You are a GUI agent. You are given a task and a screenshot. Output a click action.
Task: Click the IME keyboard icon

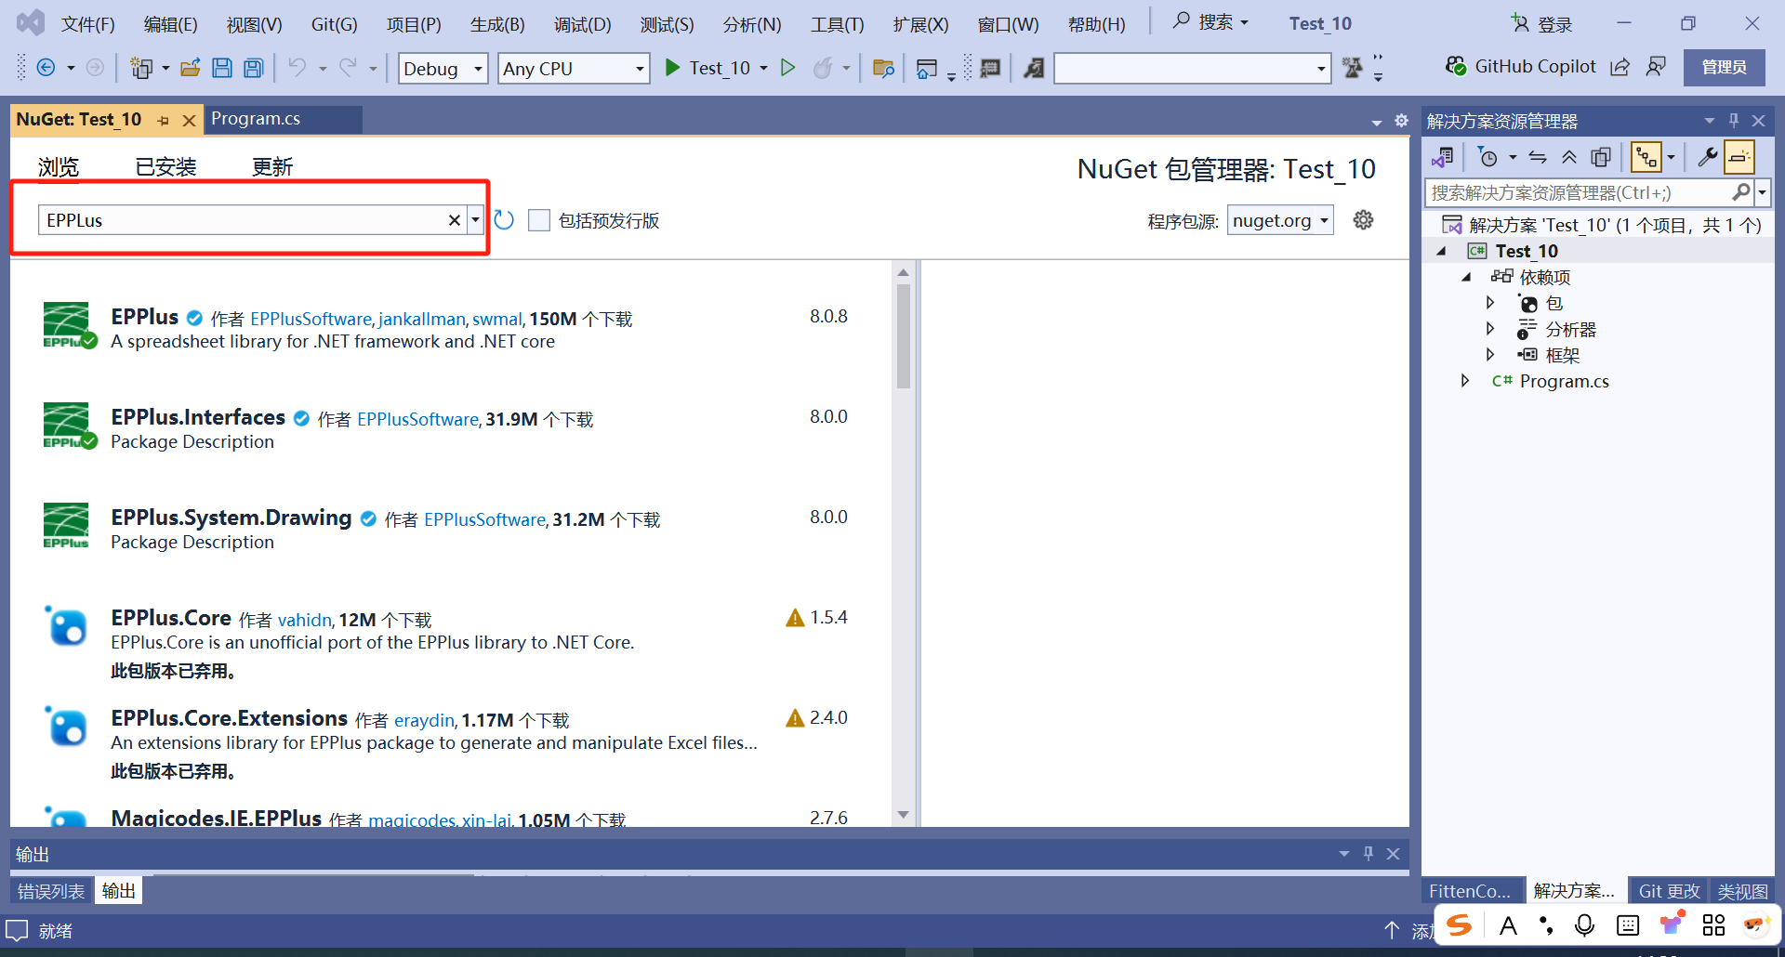[1628, 925]
